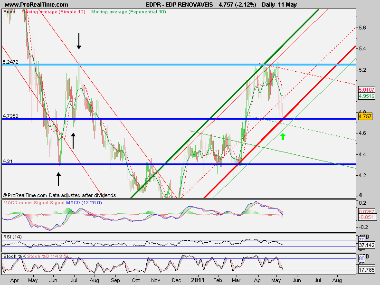Click the Nov label on time axis
The width and height of the screenshot is (380, 285).
coord(156,280)
